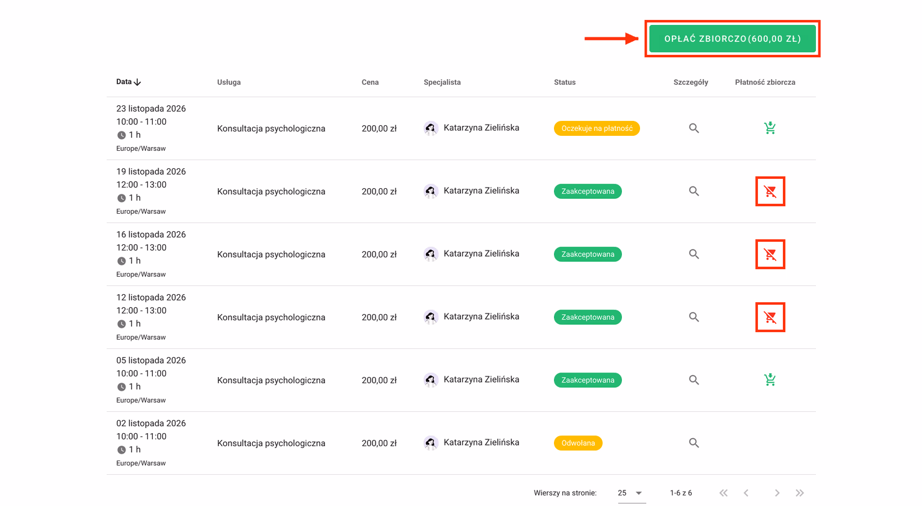Open details magnifier for 16 listopada visit

(694, 254)
